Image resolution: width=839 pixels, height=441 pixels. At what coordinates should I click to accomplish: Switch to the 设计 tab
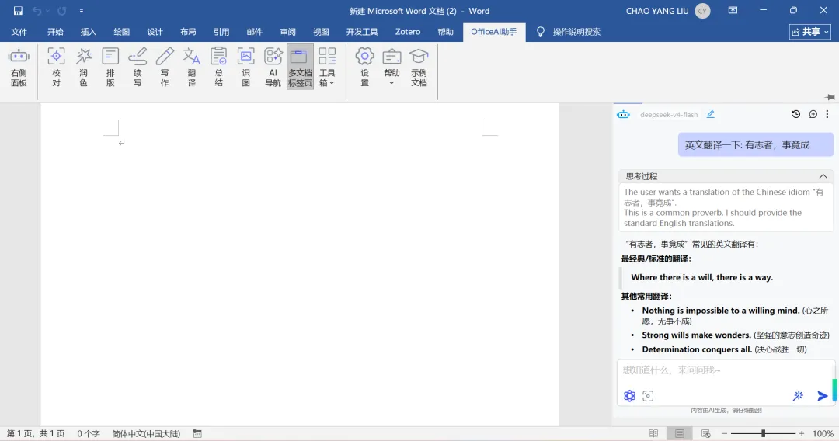point(155,32)
